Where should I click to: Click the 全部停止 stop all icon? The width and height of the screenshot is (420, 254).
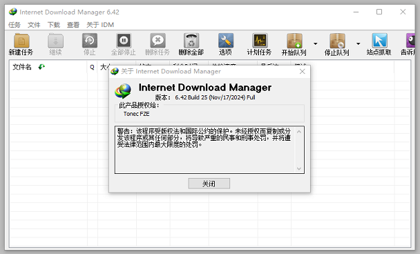coord(124,41)
